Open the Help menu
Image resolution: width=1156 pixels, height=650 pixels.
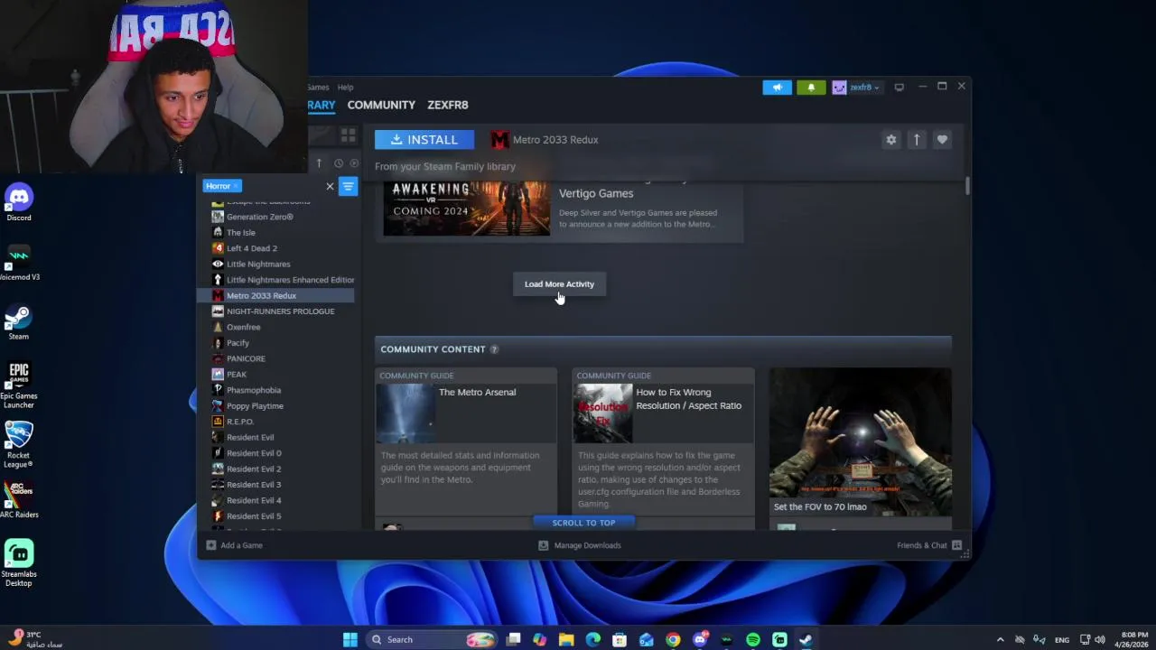(345, 88)
